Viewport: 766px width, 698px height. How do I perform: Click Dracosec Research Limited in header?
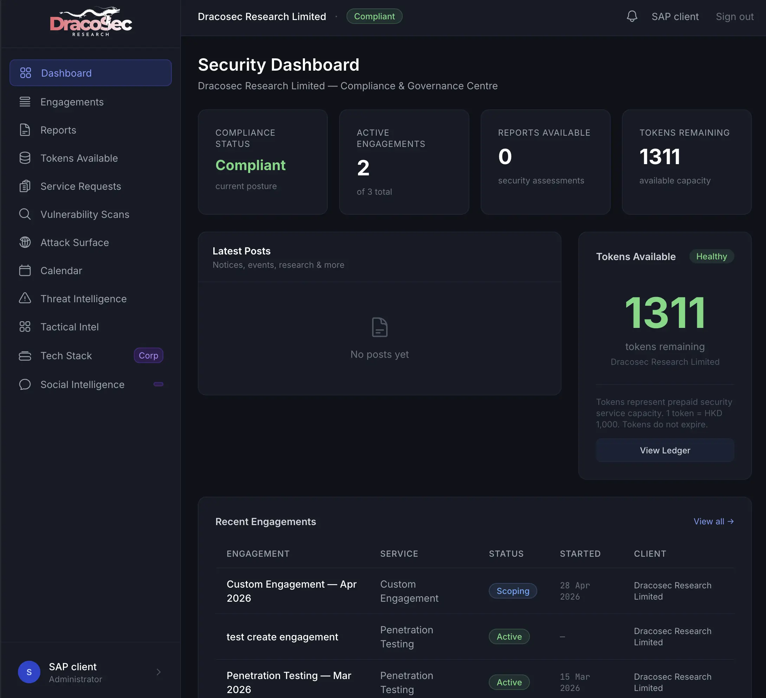click(x=262, y=16)
